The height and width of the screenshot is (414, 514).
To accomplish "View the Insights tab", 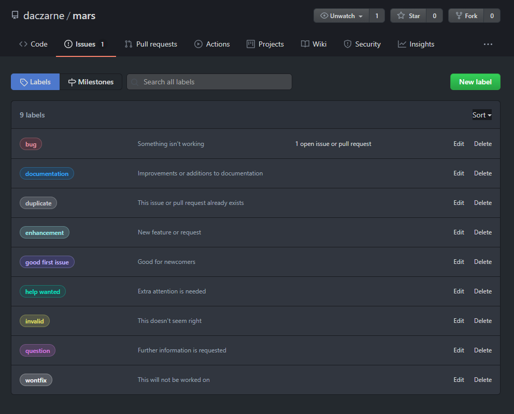I will tap(416, 44).
